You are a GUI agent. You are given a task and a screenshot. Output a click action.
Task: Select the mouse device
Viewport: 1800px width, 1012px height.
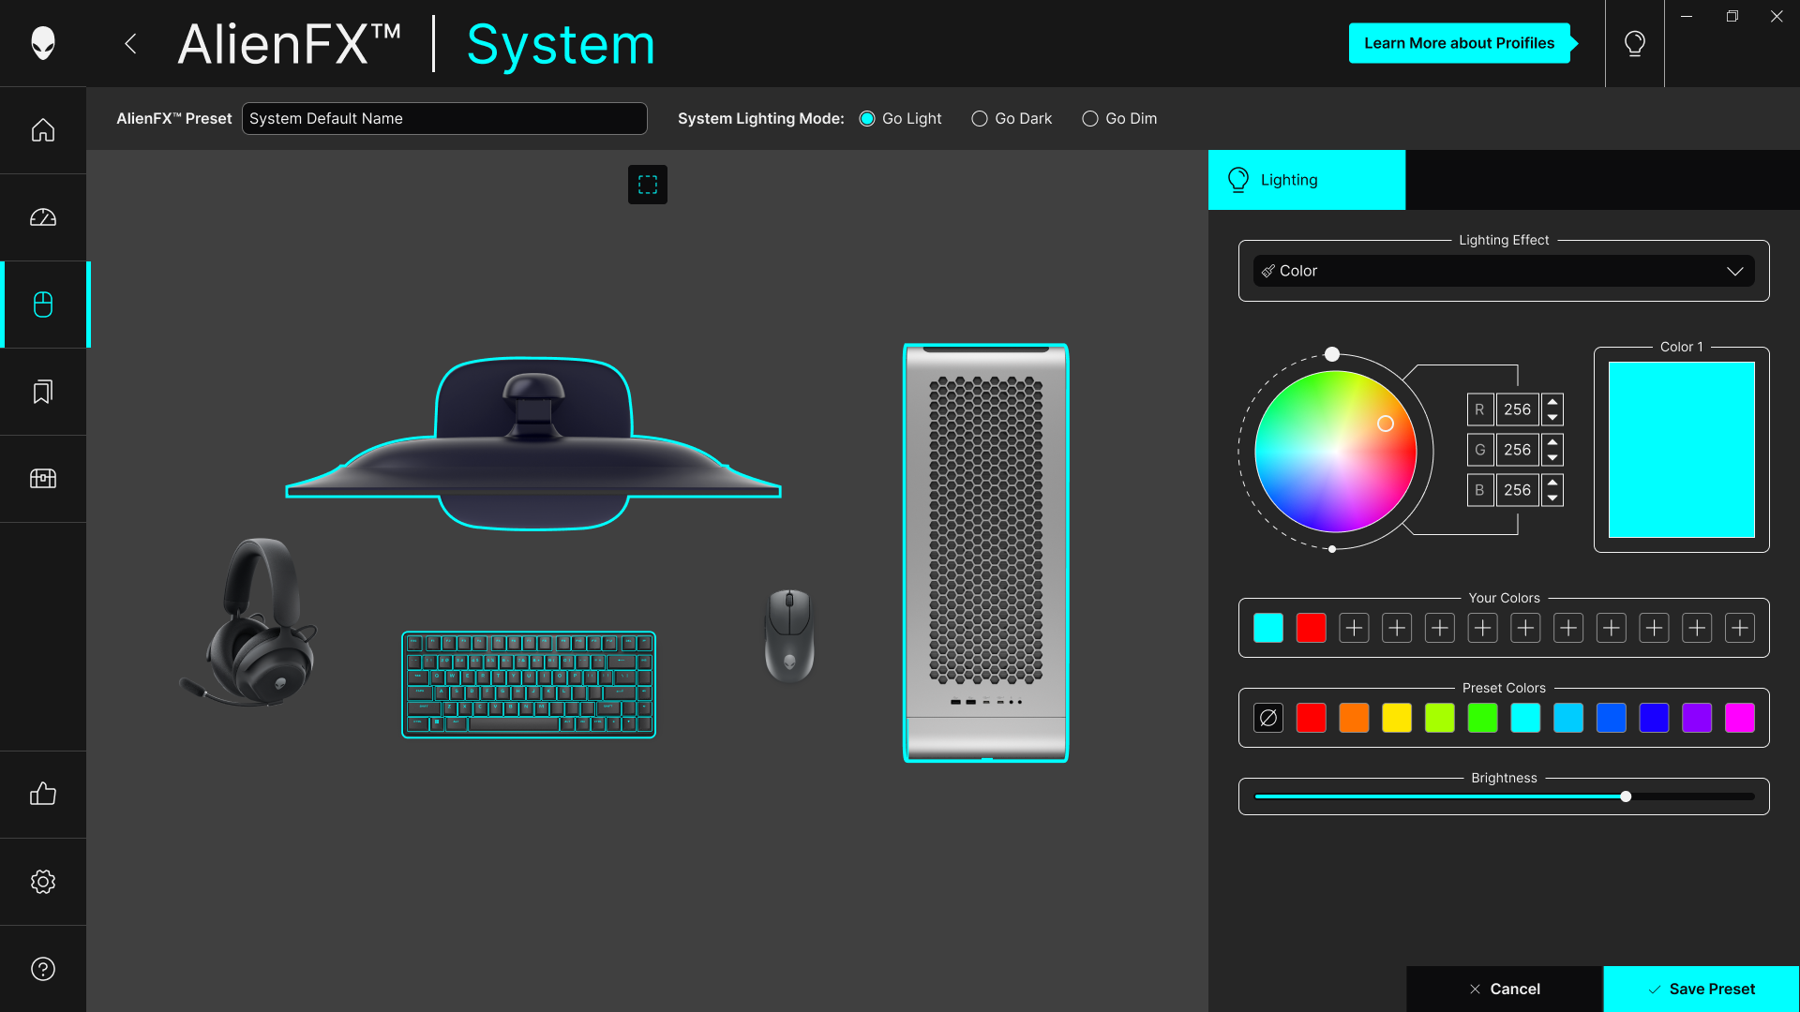[x=789, y=635]
